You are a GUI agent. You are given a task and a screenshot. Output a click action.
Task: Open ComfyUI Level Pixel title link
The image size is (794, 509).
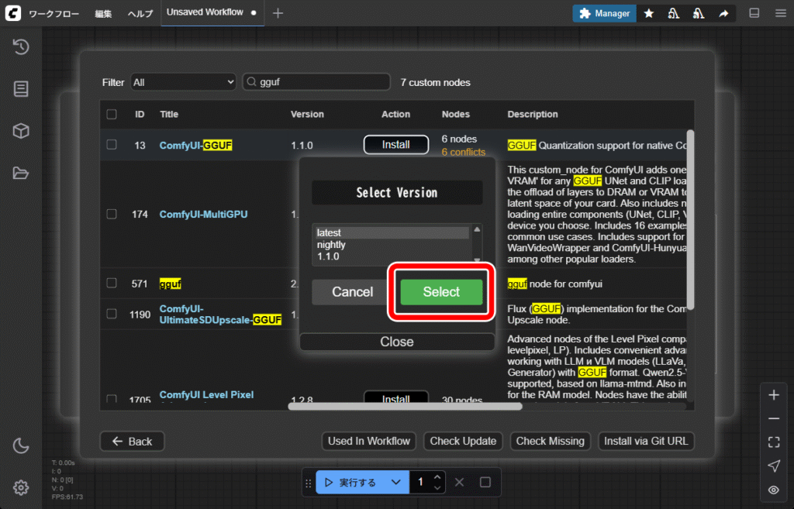(206, 394)
